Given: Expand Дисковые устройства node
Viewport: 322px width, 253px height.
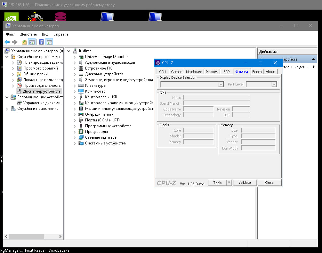Looking at the screenshot, I should click(x=75, y=74).
